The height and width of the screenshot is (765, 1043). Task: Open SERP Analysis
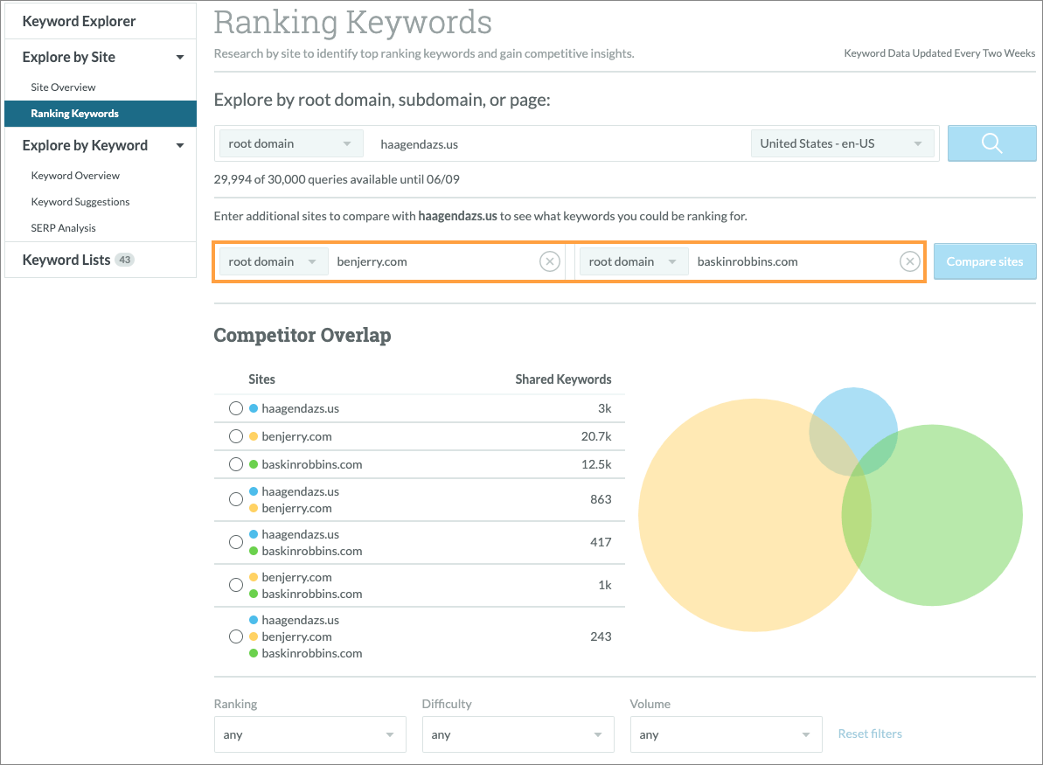pos(63,228)
